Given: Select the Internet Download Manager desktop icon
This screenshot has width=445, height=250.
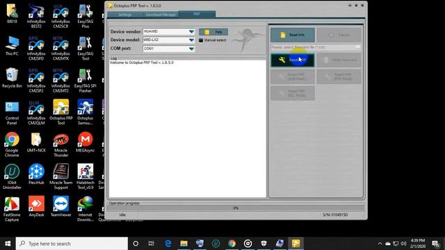Looking at the screenshot, I should 85,209.
